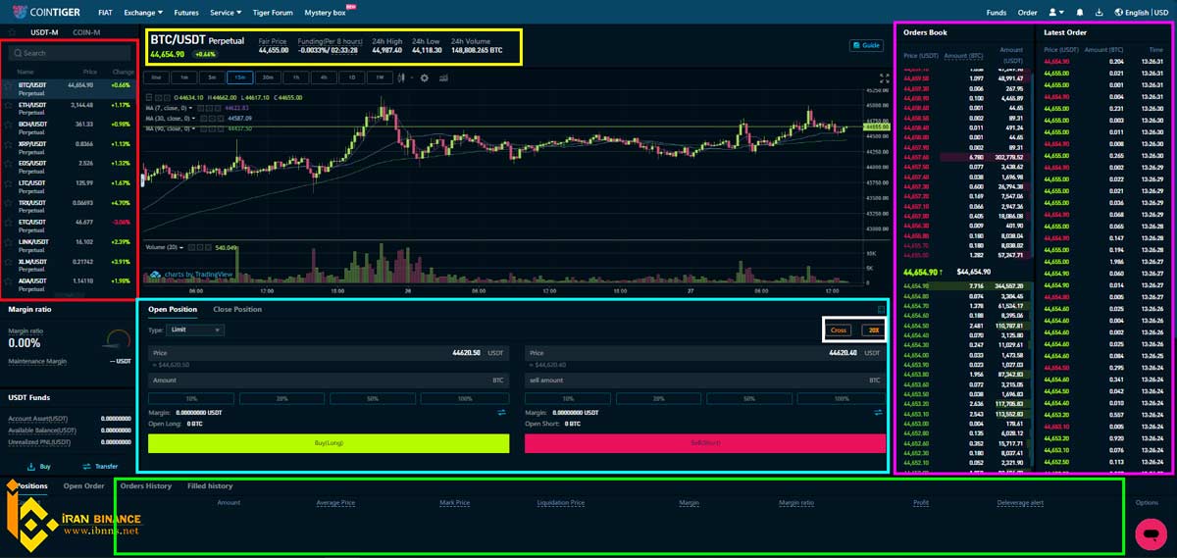Select the 4h chart interval
This screenshot has width=1177, height=558.
(x=324, y=77)
